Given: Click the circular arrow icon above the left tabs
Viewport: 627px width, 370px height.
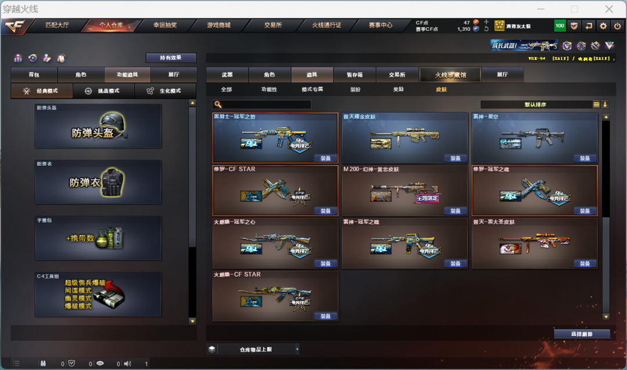Looking at the screenshot, I should (x=33, y=59).
